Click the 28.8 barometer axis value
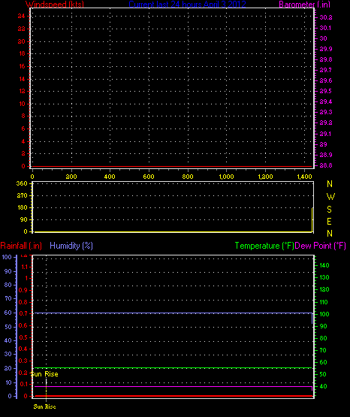 tap(326, 165)
